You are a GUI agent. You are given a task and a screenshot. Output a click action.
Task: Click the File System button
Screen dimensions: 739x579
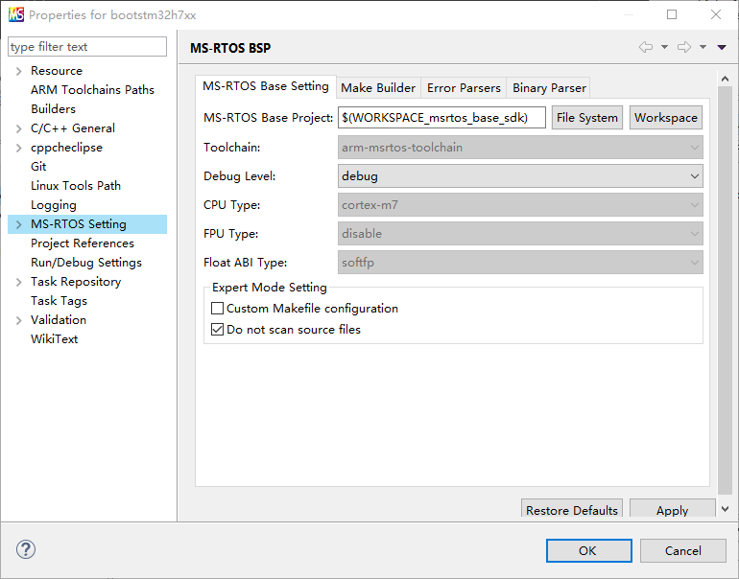[586, 118]
